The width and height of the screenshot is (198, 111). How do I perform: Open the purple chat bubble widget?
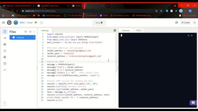point(193,103)
